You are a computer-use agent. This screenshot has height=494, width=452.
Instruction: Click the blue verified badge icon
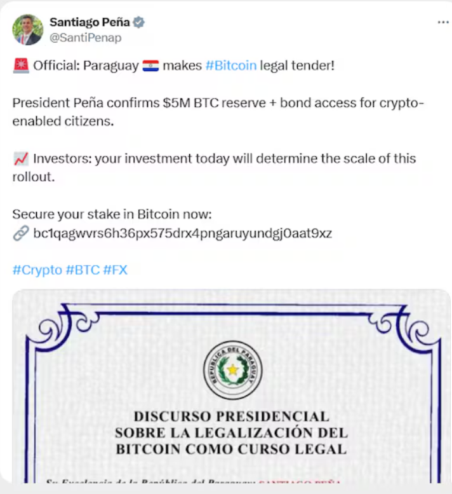point(139,22)
